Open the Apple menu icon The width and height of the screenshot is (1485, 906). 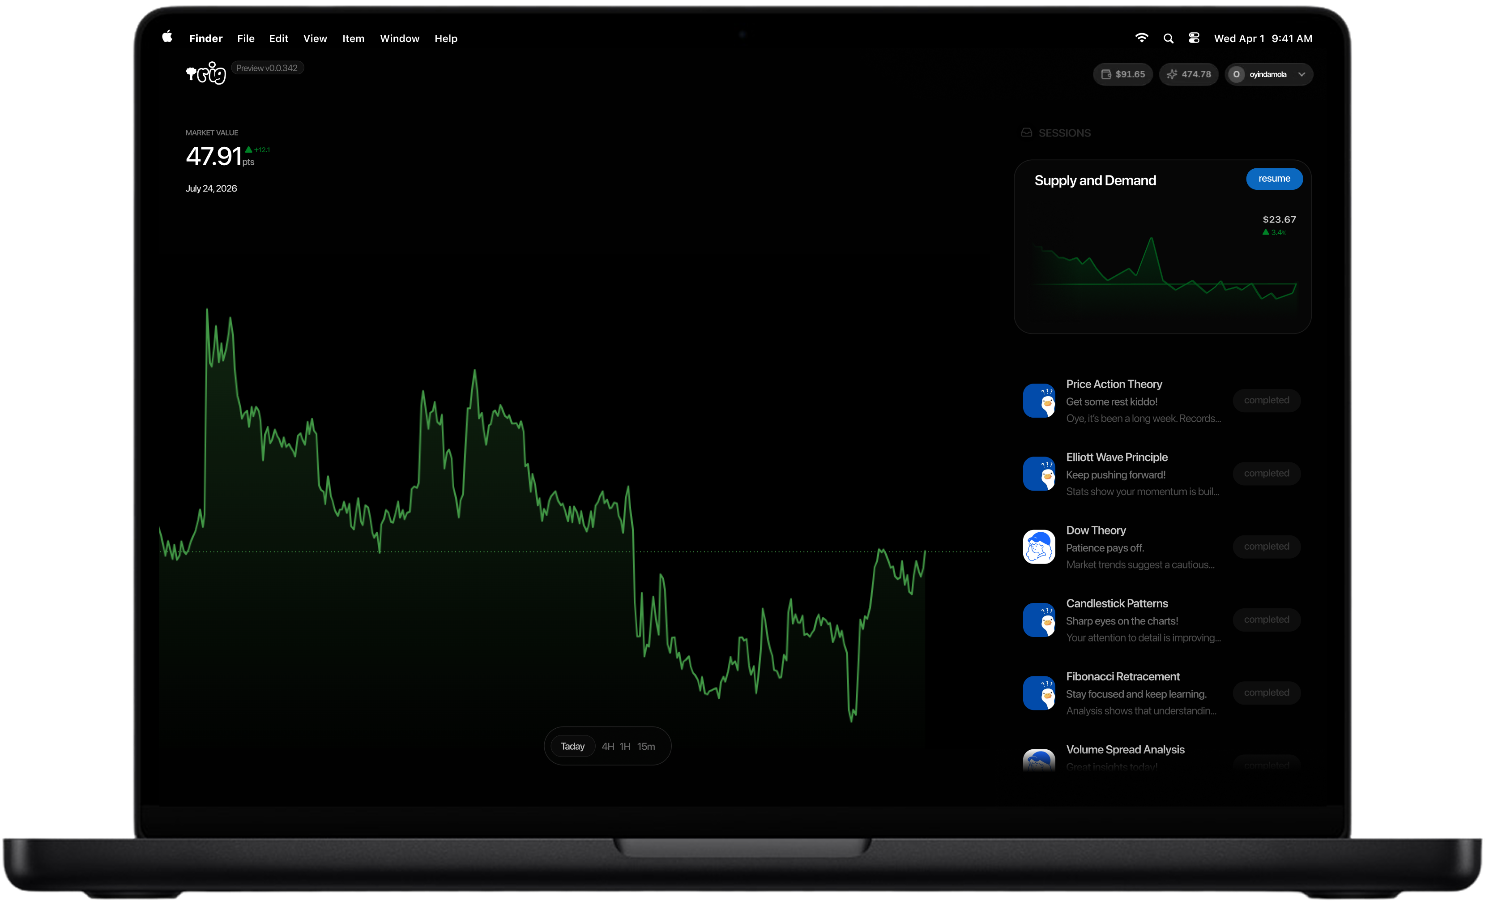[167, 37]
